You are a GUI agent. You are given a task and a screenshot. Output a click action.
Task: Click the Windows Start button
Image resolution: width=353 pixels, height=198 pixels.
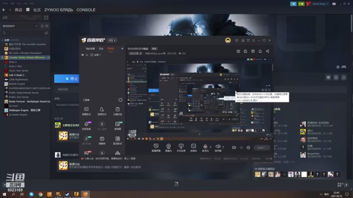tap(4, 194)
